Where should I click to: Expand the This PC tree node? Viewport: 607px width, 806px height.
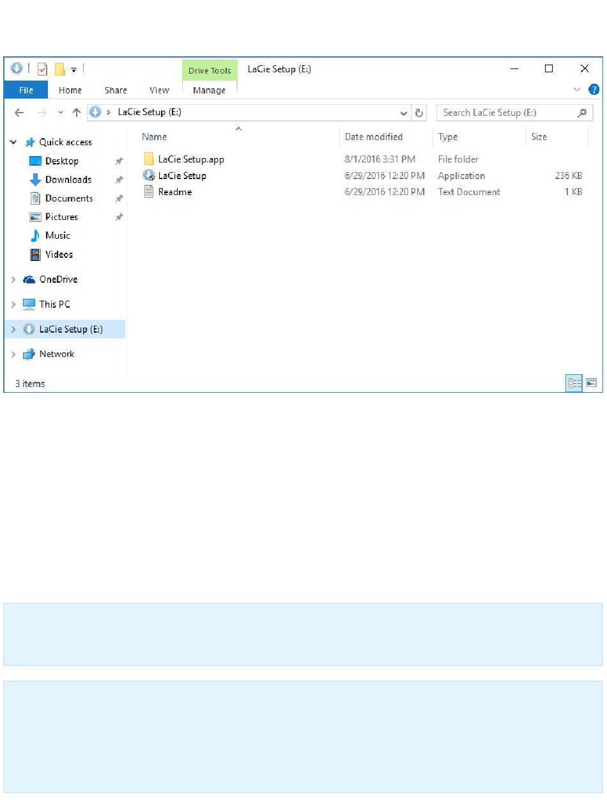click(13, 304)
